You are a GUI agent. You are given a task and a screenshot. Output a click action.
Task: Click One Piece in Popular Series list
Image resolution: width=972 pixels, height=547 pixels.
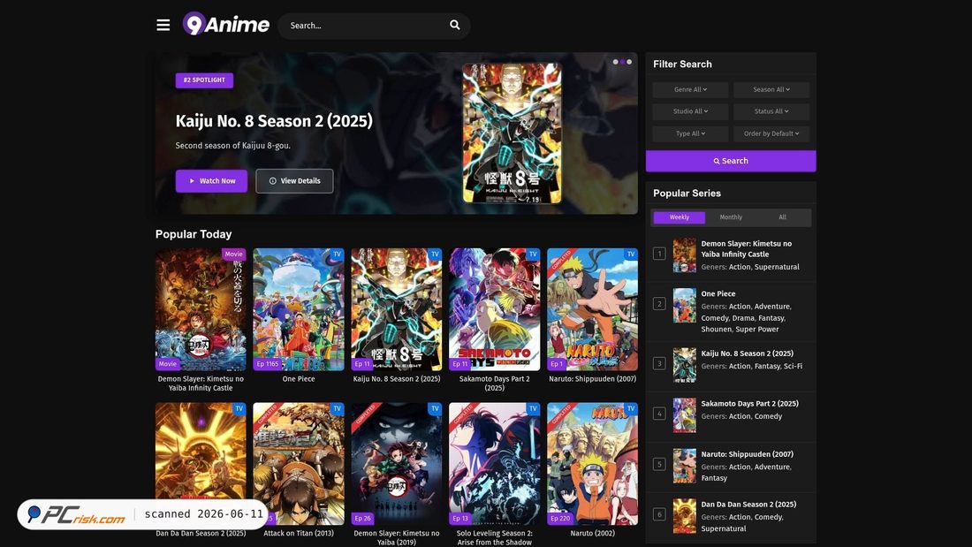[718, 294]
